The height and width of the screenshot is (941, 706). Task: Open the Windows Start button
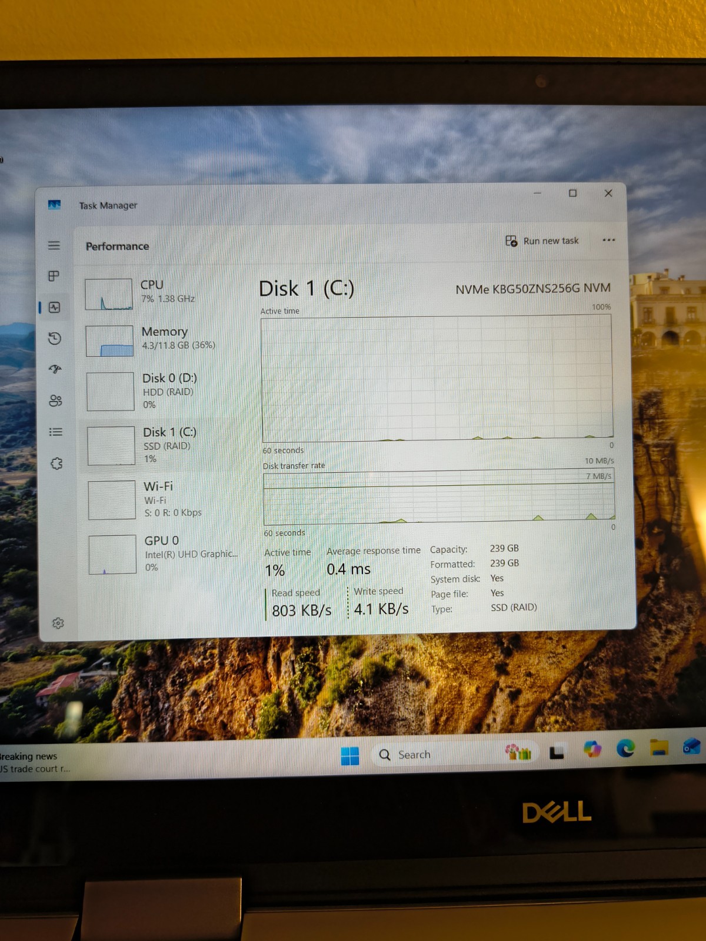(x=350, y=756)
